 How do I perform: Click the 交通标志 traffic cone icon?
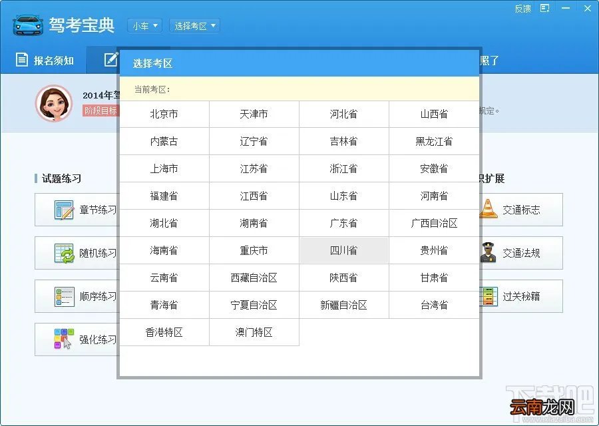pos(489,209)
